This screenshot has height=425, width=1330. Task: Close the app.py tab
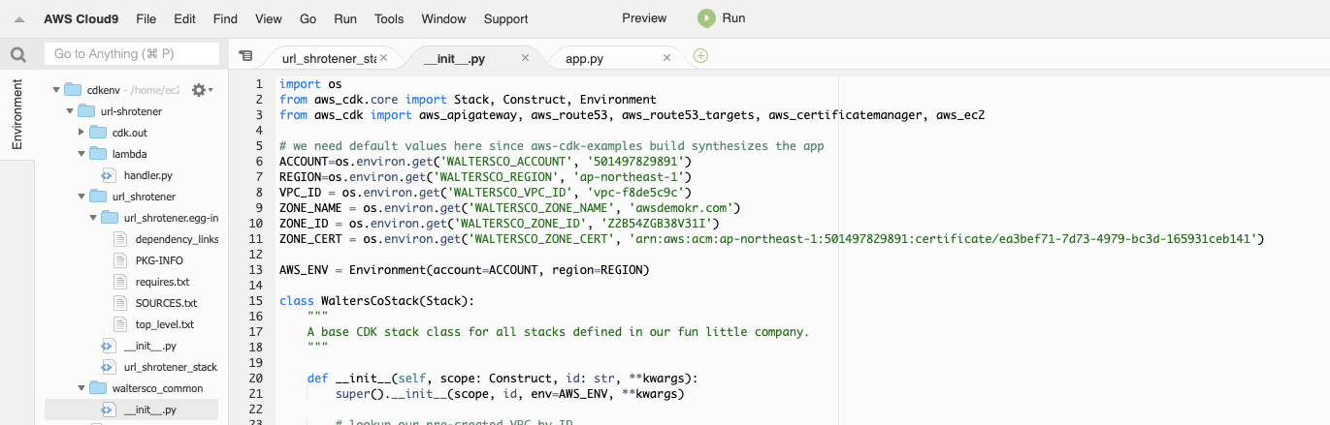(x=666, y=58)
